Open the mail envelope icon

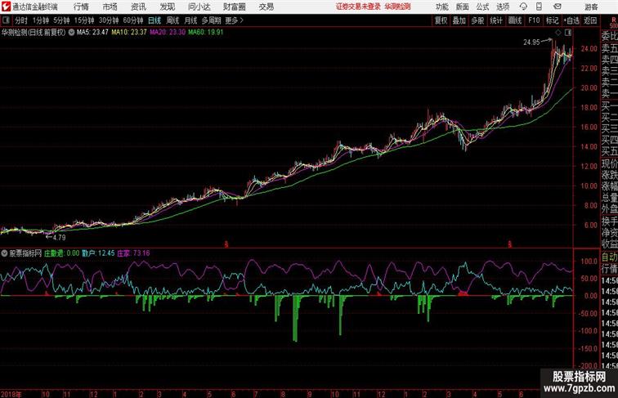click(558, 7)
